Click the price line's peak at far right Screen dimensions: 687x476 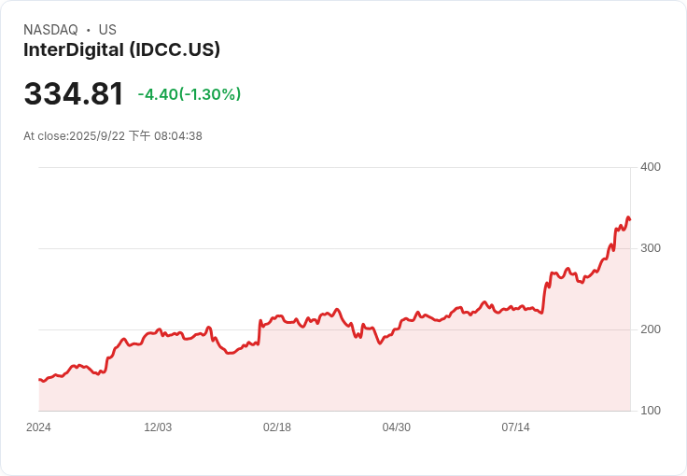click(x=628, y=217)
